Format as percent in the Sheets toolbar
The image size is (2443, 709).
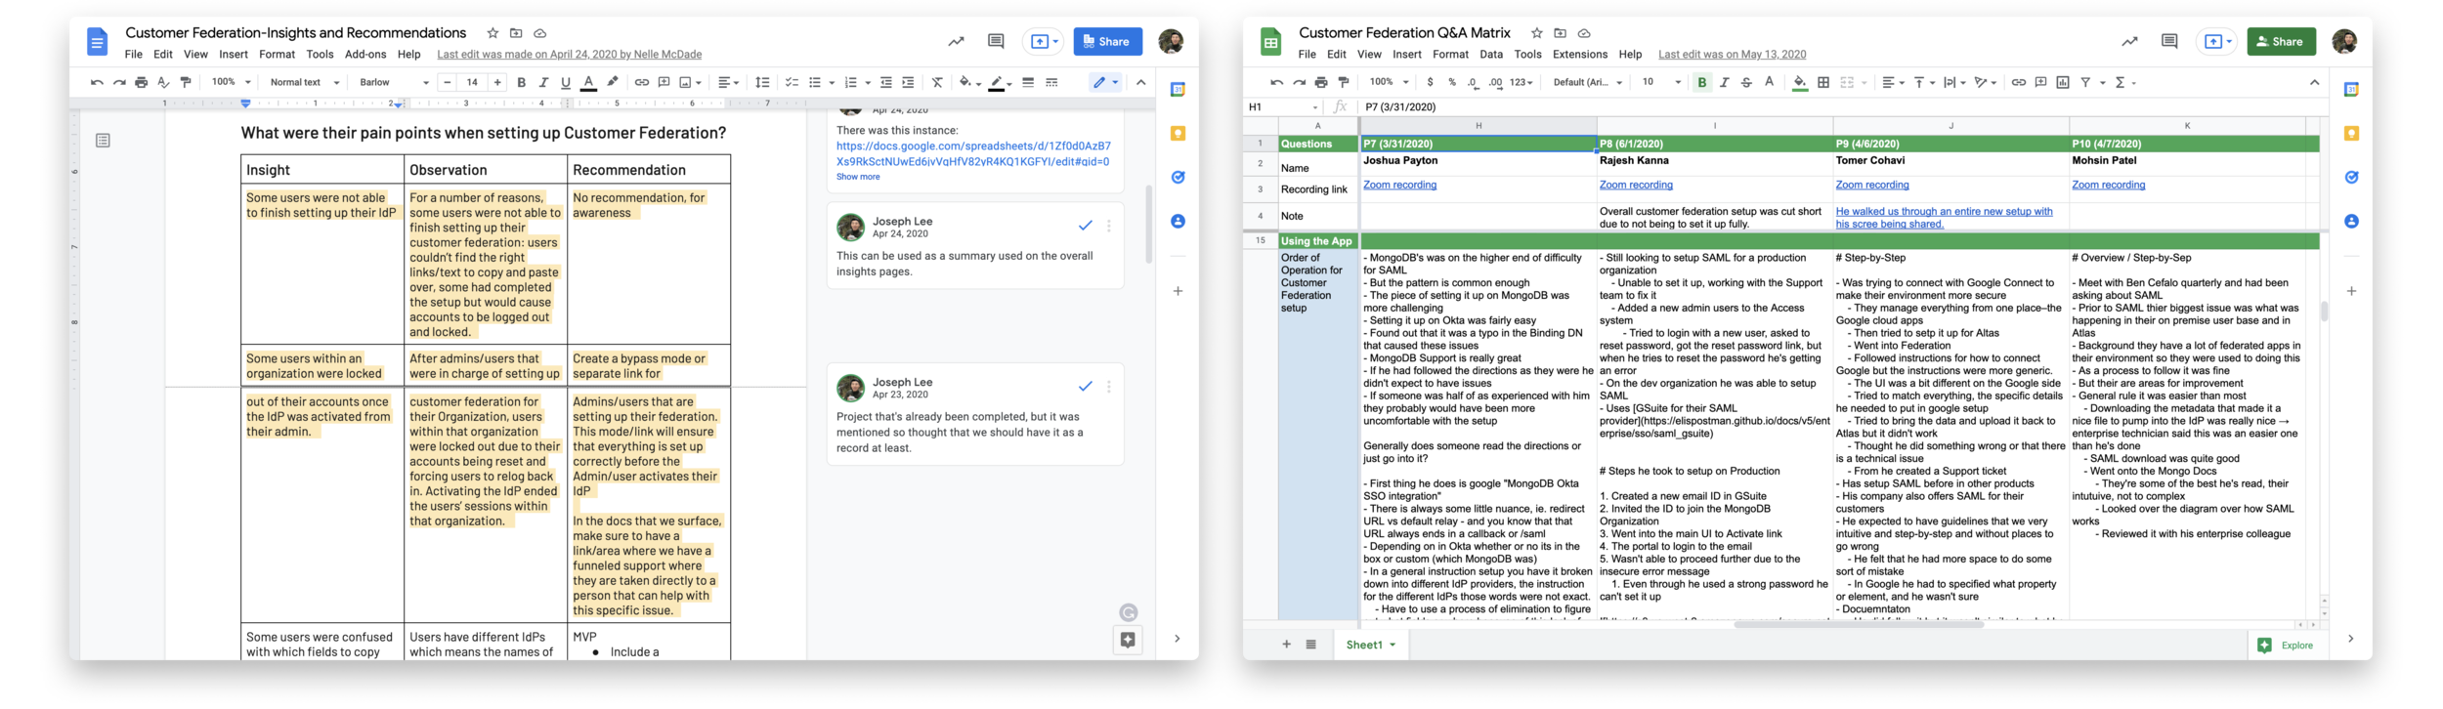1451,82
